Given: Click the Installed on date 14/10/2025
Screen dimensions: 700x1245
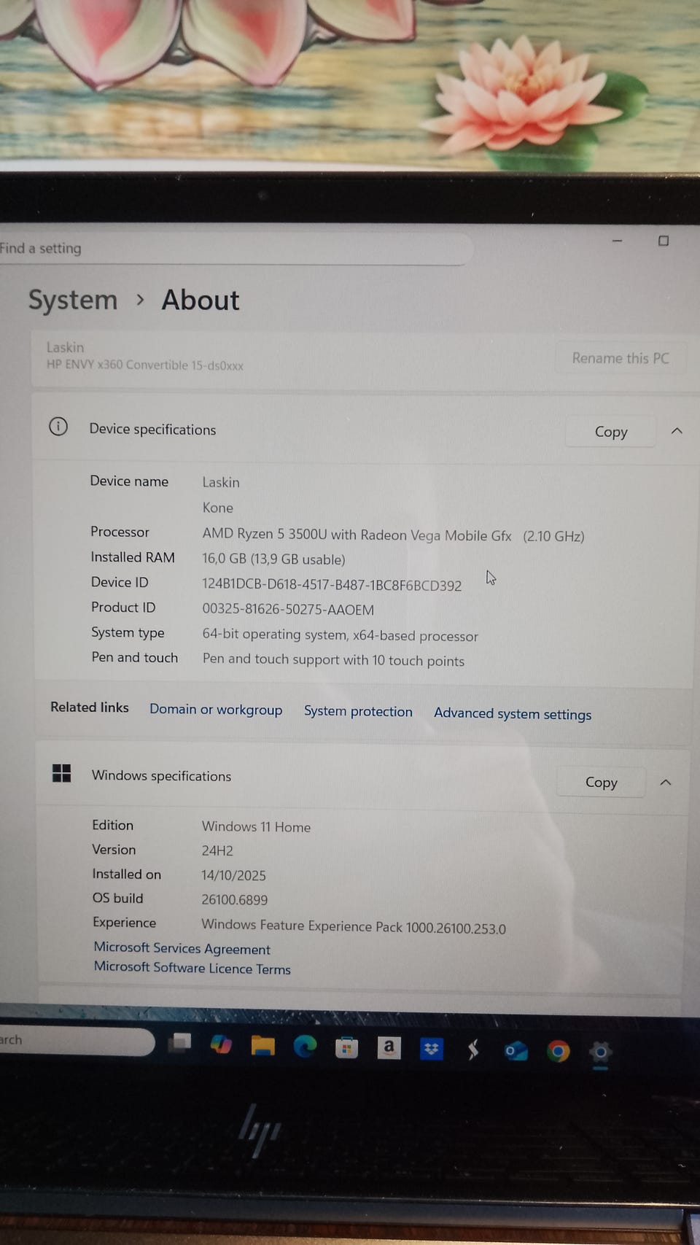Looking at the screenshot, I should pyautogui.click(x=233, y=875).
